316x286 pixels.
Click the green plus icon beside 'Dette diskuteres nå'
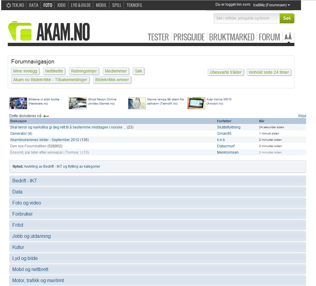point(45,116)
